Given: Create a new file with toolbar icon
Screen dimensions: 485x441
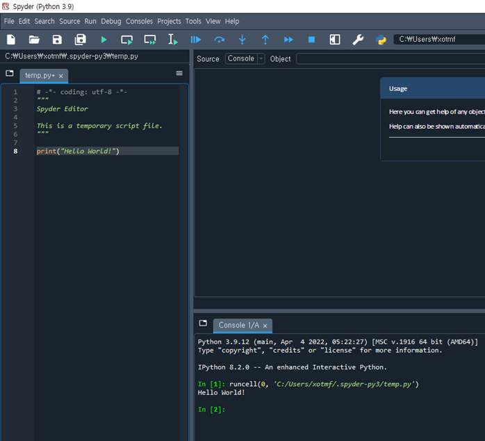Looking at the screenshot, I should (11, 40).
